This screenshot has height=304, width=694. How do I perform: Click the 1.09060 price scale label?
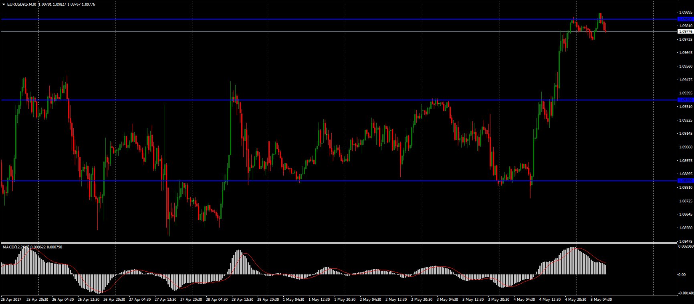(x=686, y=147)
